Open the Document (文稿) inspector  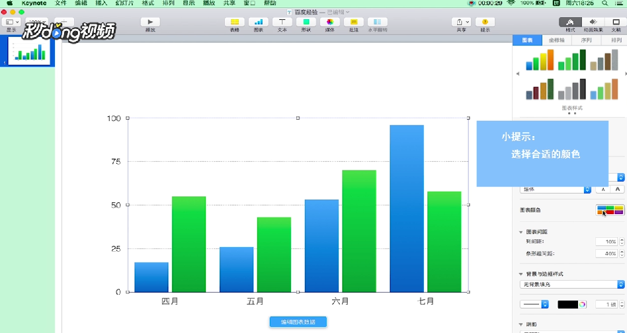[x=616, y=22]
